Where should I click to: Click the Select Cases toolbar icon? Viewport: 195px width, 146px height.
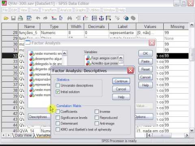[x=108, y=18]
